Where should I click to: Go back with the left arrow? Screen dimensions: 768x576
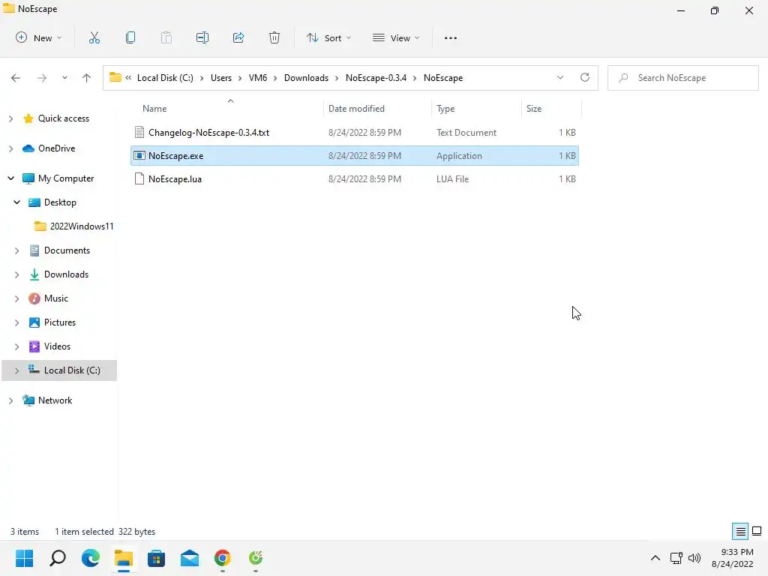(x=16, y=78)
